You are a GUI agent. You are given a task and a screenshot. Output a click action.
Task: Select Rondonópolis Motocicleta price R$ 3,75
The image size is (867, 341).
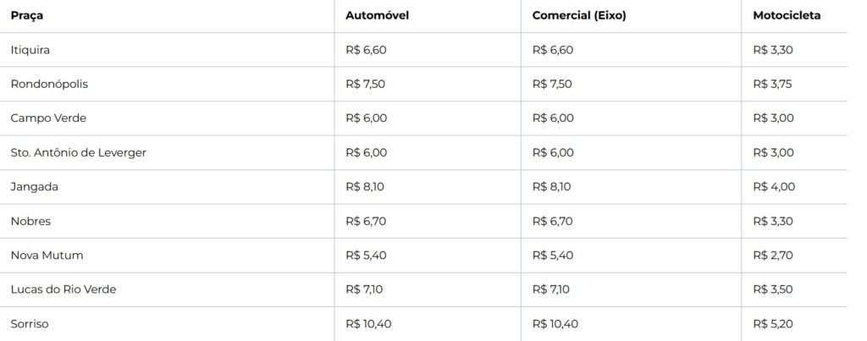[x=773, y=84]
